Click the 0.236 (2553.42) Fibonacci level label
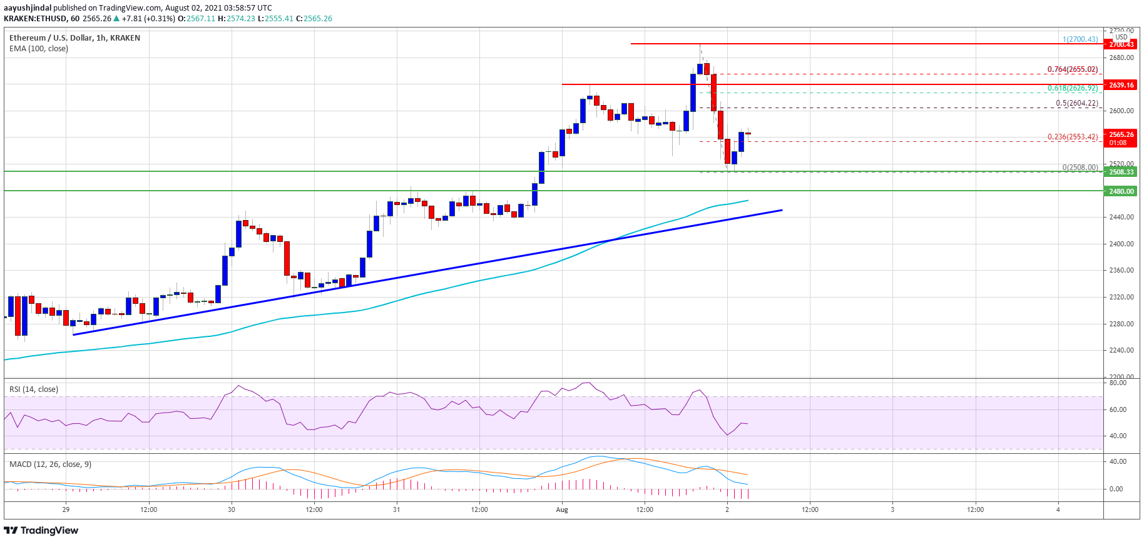Screen dimensions: 1144x542 point(1073,137)
